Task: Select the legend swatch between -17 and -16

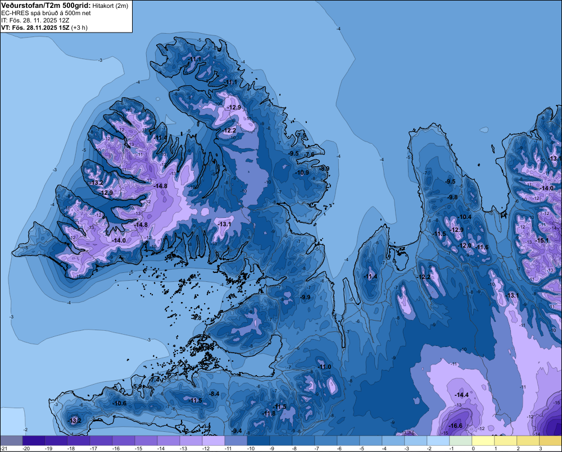Action: click(x=101, y=440)
